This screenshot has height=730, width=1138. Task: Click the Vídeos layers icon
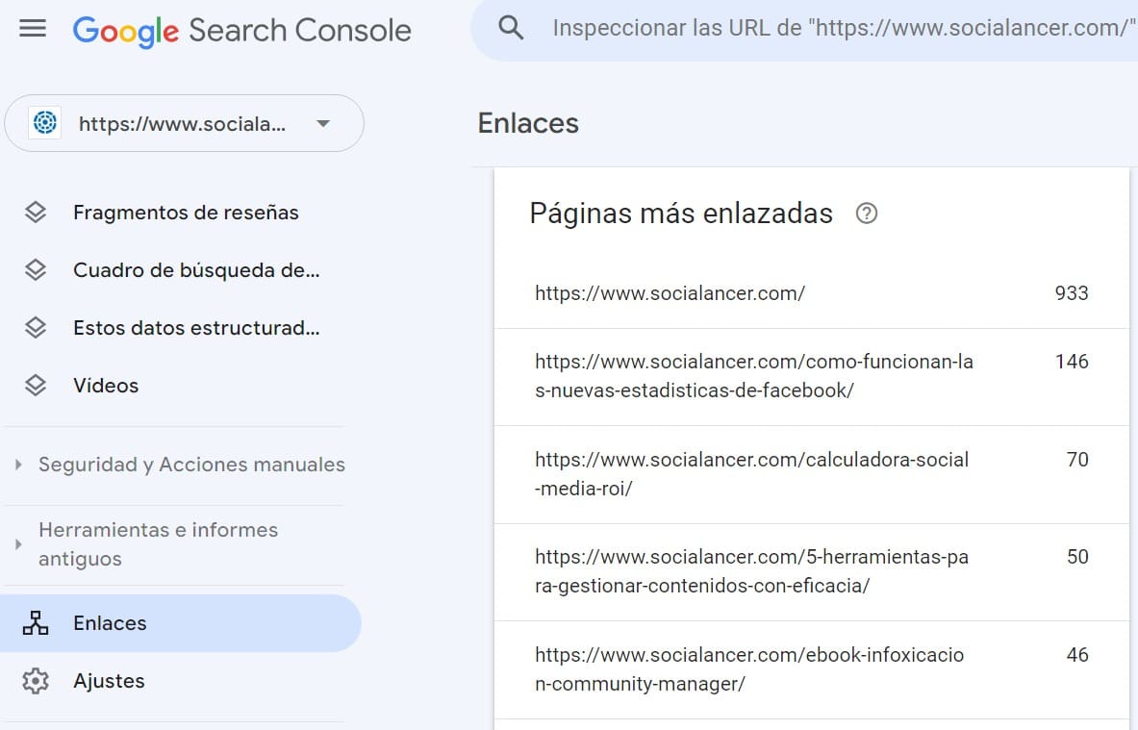36,386
